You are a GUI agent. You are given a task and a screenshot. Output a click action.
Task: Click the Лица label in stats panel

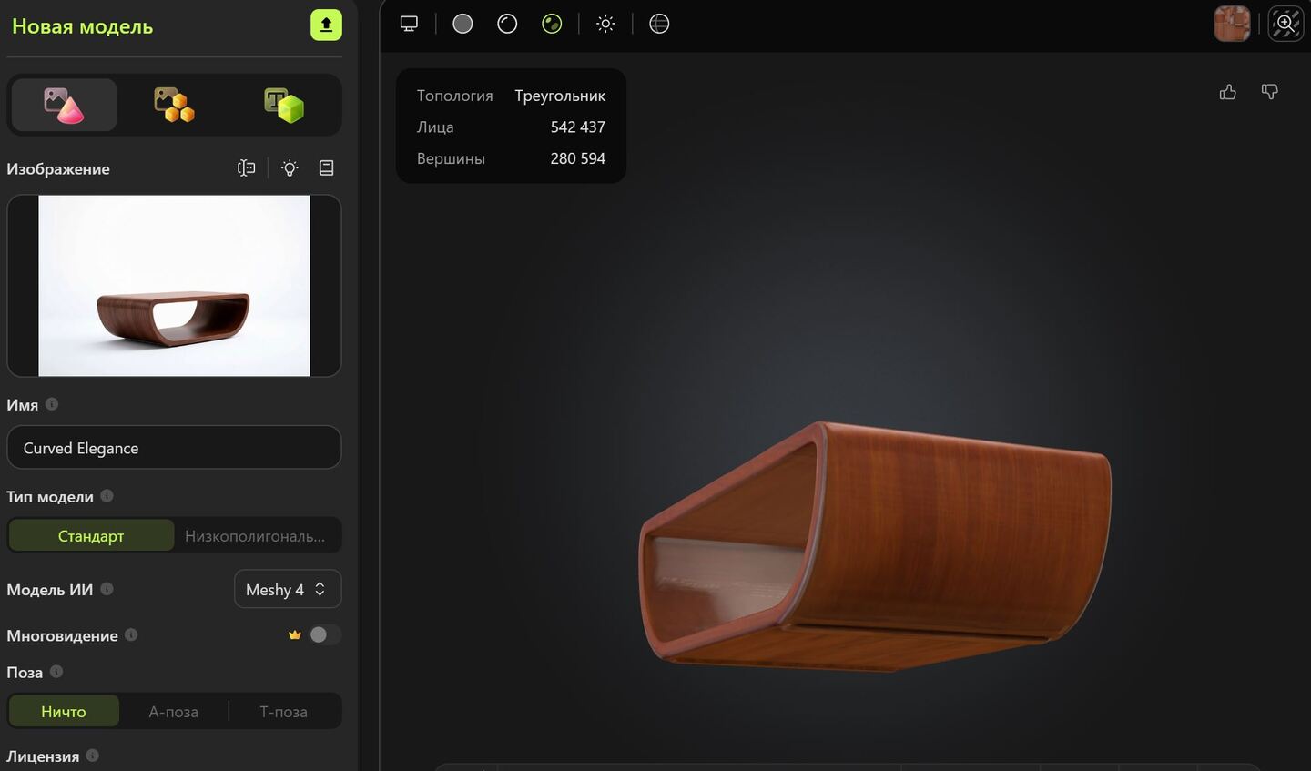point(435,127)
